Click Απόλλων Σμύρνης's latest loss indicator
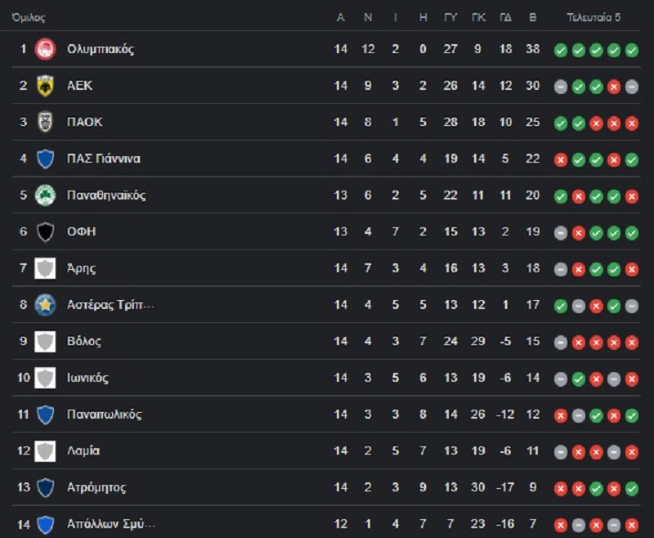654x538 pixels. (632, 525)
